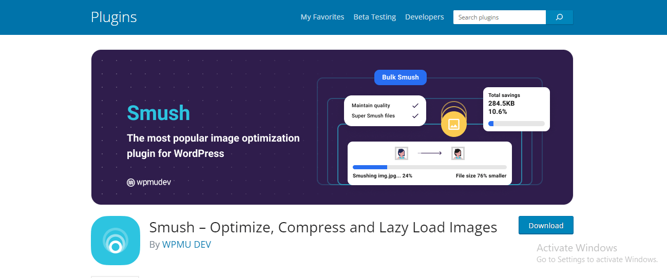
Task: Select the left avatar image before the arrow
Action: tap(401, 153)
